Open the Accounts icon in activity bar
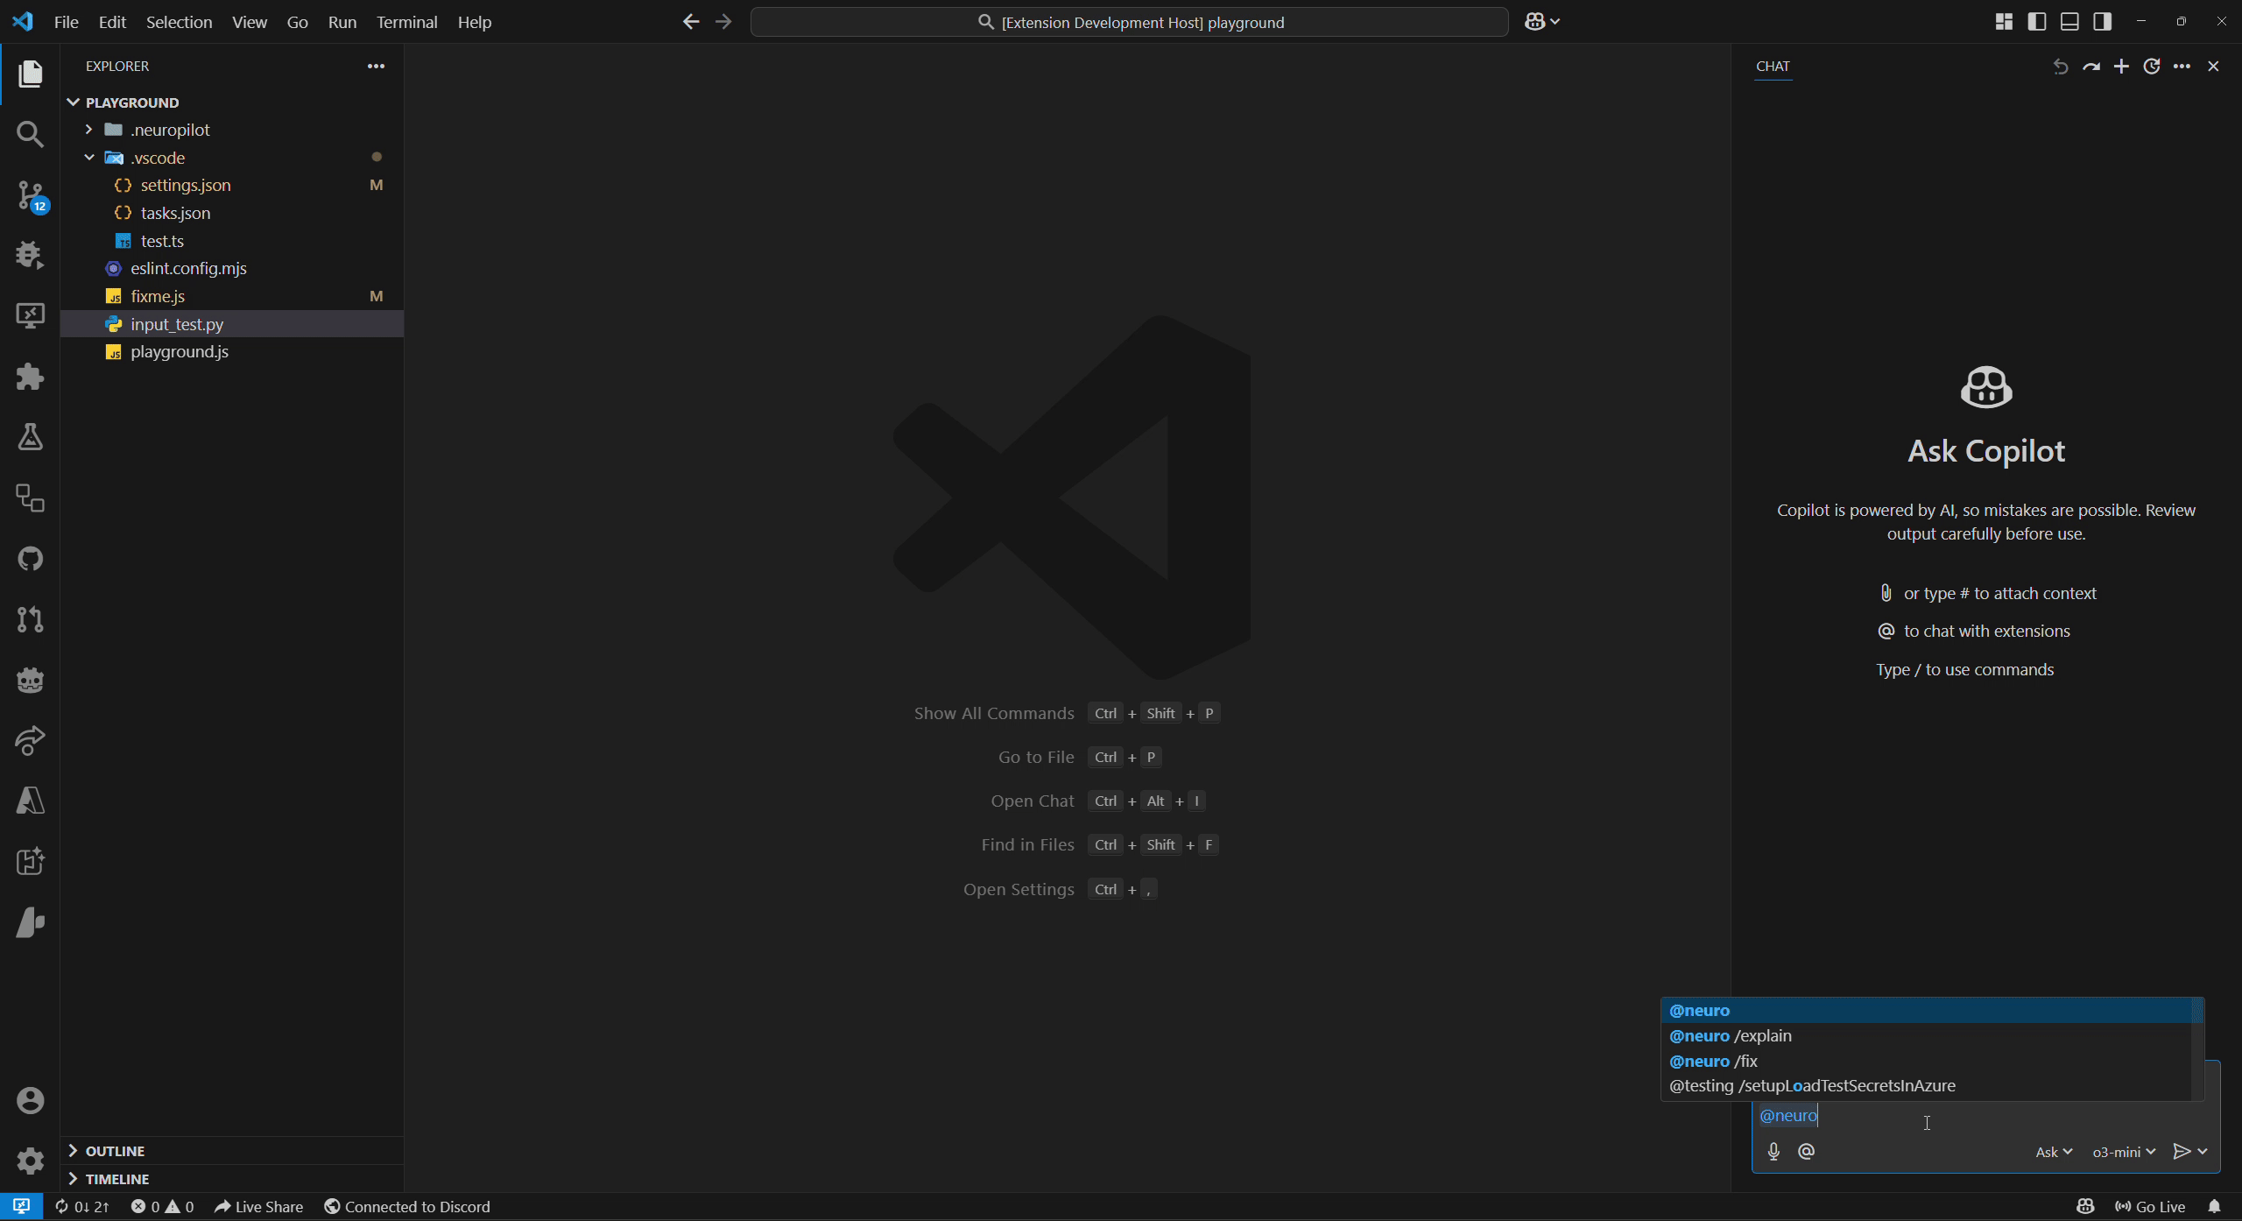2242x1221 pixels. (30, 1100)
